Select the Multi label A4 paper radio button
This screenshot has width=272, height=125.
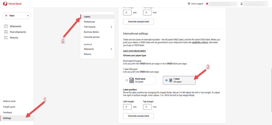(127, 80)
